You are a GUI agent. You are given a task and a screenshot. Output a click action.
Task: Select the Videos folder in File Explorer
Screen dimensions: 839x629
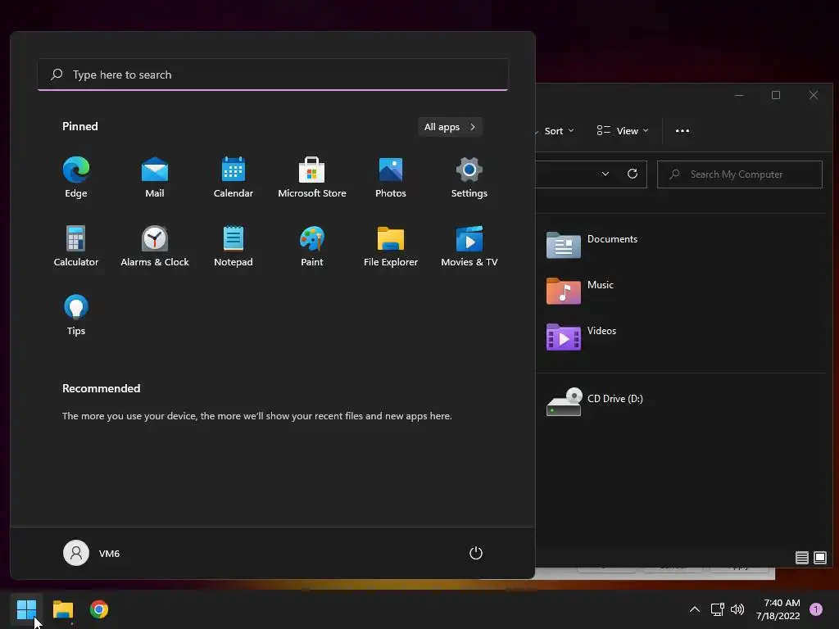[582, 337]
